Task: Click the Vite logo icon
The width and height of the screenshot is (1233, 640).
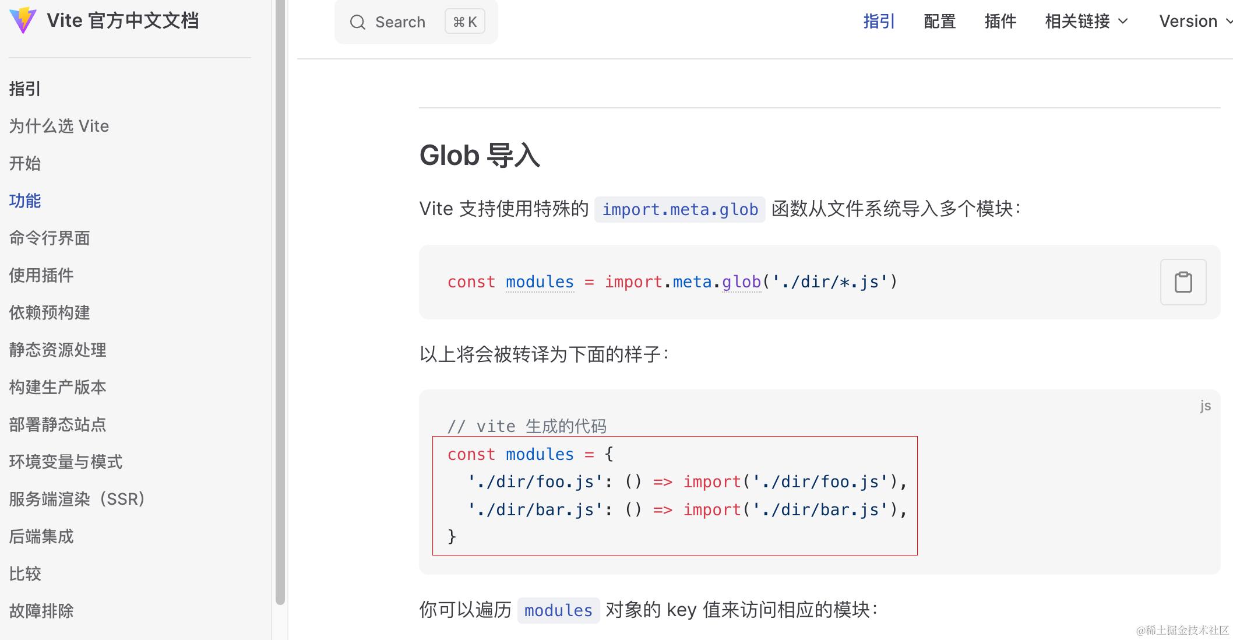Action: 23,20
